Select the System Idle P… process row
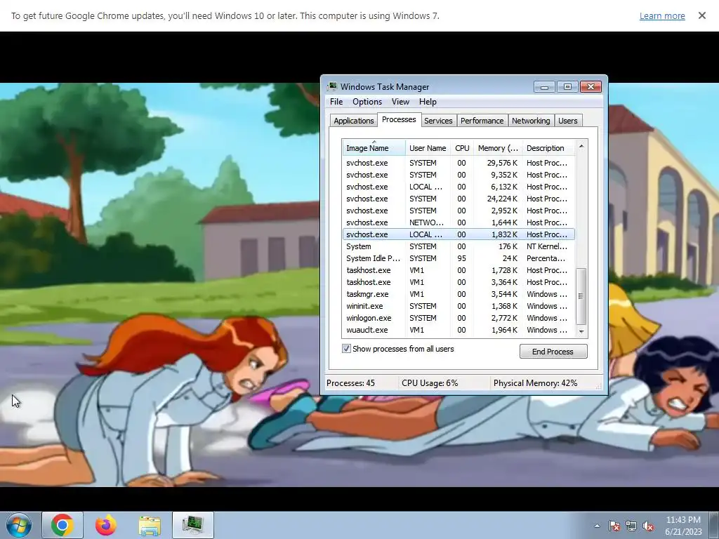This screenshot has height=539, width=719. [x=459, y=258]
